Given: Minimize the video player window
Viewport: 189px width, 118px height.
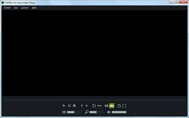Looking at the screenshot, I should click(172, 2).
